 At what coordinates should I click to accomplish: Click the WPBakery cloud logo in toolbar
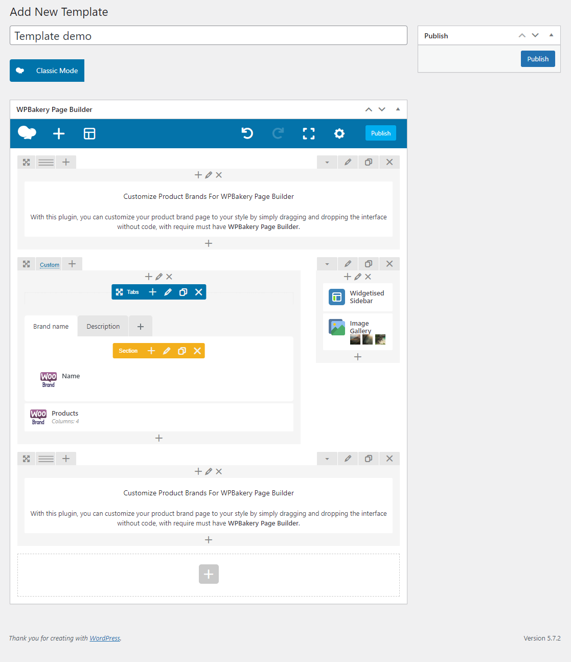click(x=27, y=133)
